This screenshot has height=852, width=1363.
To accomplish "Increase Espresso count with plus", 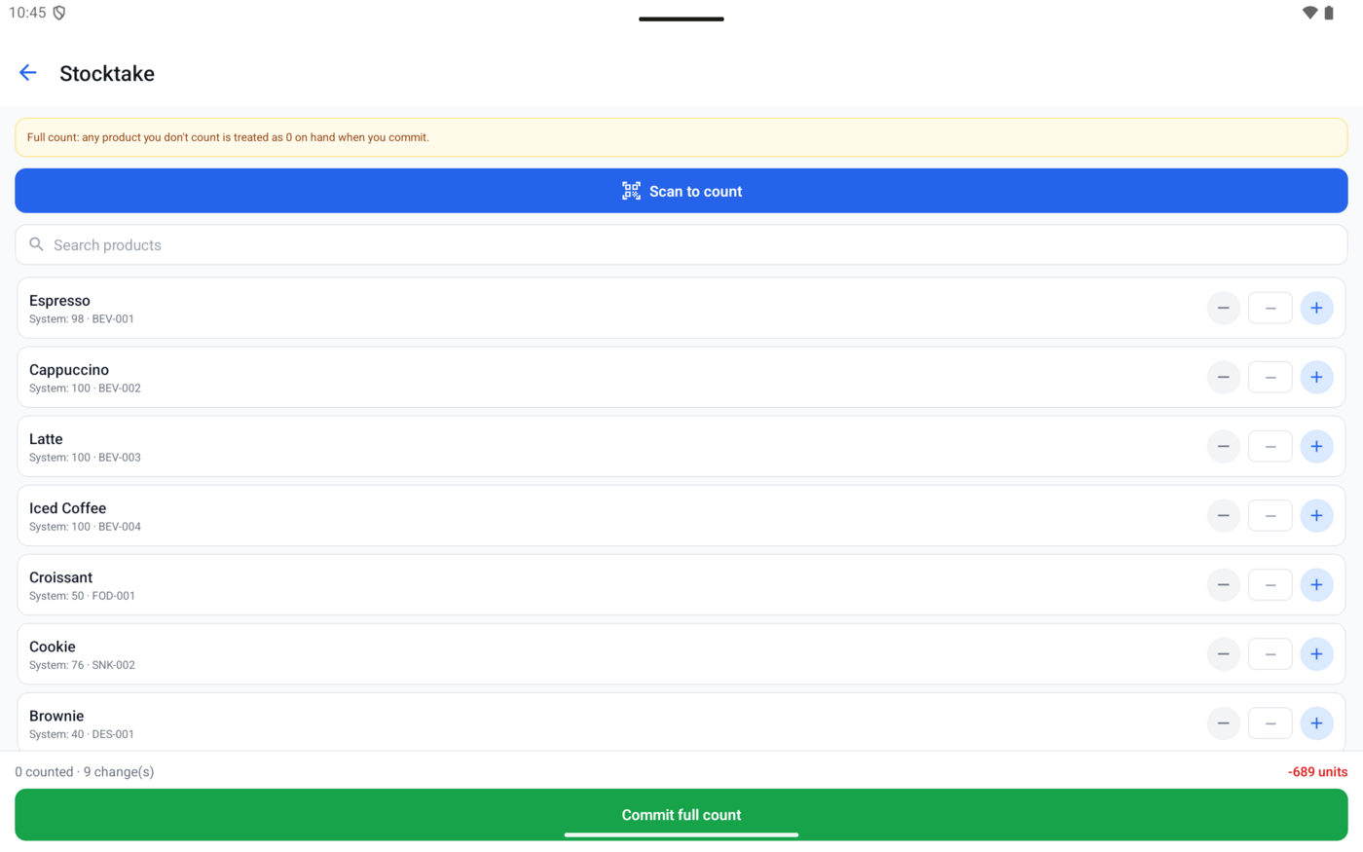I will 1316,308.
